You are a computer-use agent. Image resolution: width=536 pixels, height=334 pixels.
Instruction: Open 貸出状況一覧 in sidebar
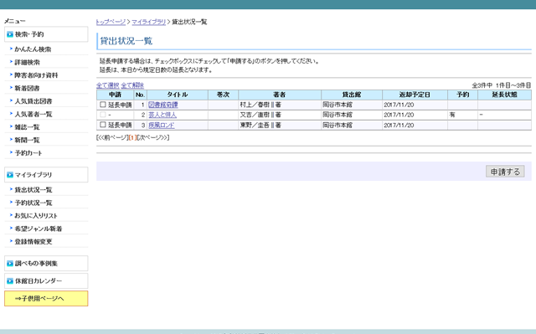33,190
